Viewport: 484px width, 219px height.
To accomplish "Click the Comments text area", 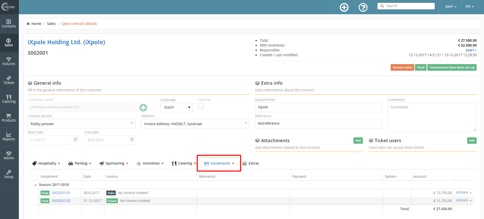I will point(432,117).
